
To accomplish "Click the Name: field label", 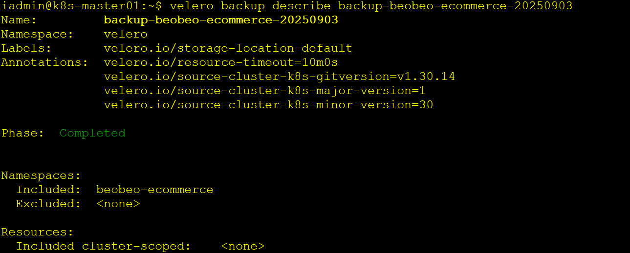I will point(19,20).
